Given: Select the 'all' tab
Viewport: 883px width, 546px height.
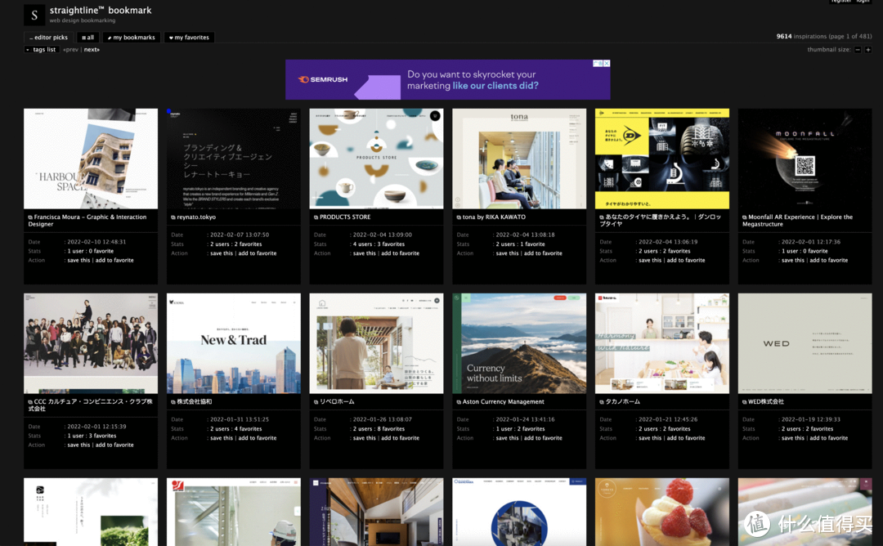Looking at the screenshot, I should point(87,37).
